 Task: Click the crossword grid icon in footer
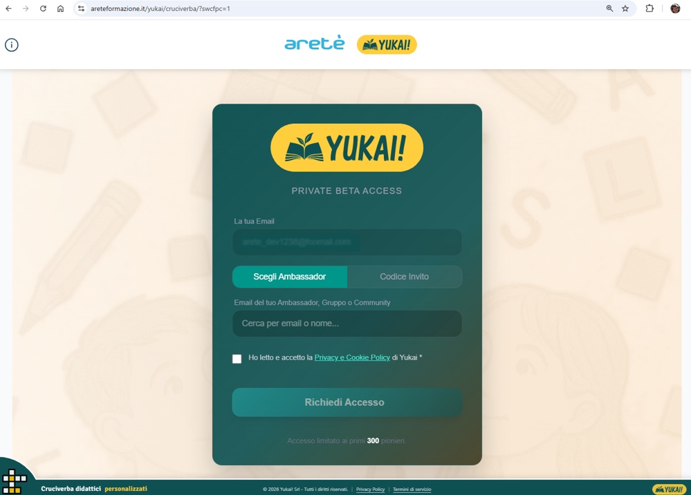click(x=14, y=481)
